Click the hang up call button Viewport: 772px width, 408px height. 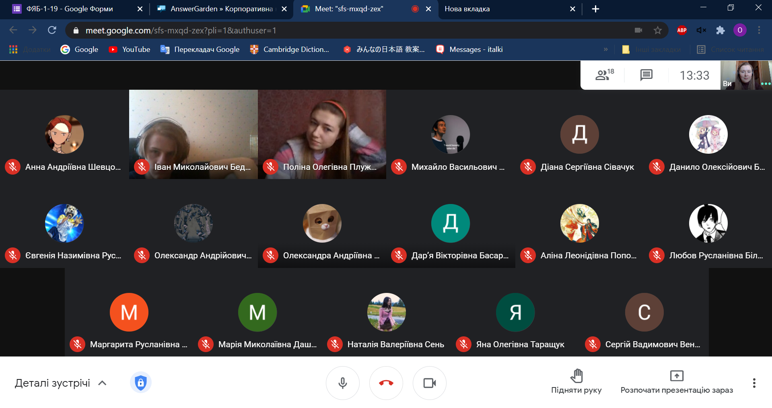tap(386, 383)
